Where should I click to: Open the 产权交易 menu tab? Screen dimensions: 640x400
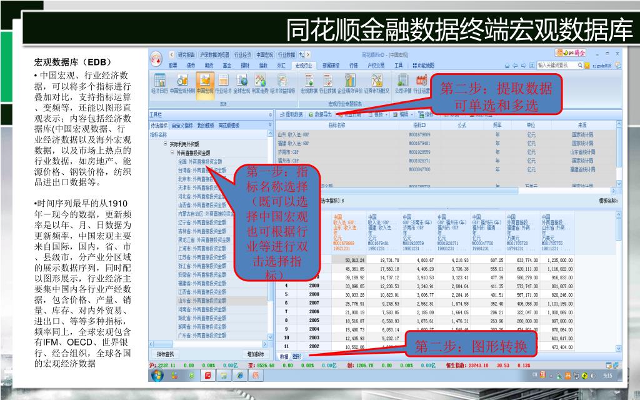point(376,65)
